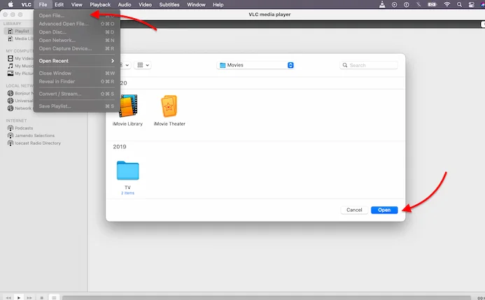Click the fast-forward (next) button
The image size is (485, 300).
[x=29, y=297]
